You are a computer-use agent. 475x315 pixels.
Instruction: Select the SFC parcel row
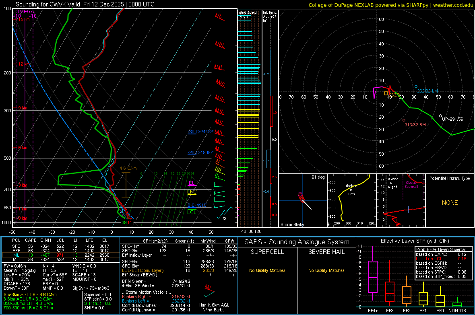[x=60, y=247]
